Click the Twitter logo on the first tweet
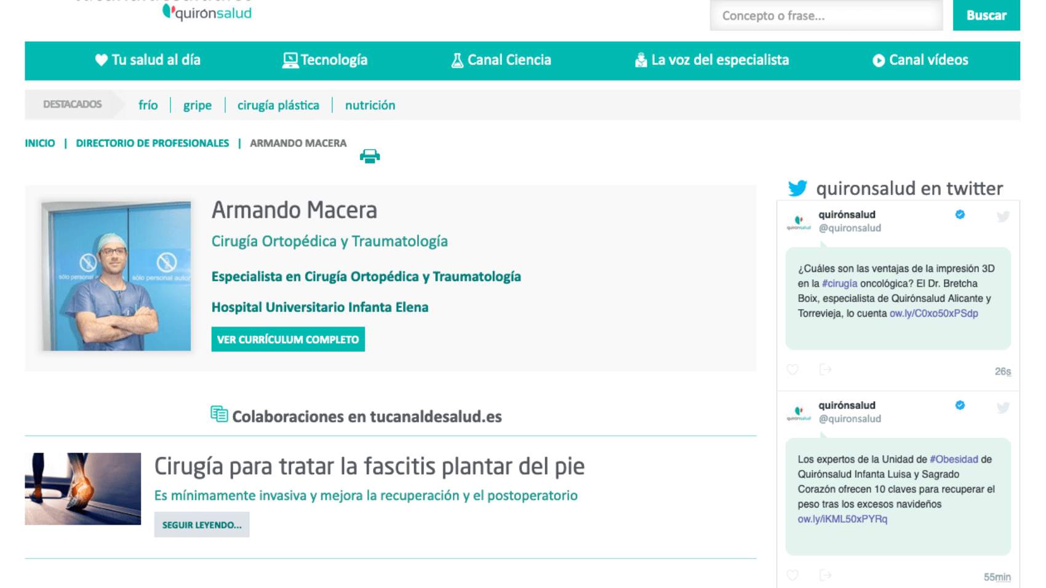Image resolution: width=1046 pixels, height=588 pixels. pyautogui.click(x=1003, y=216)
